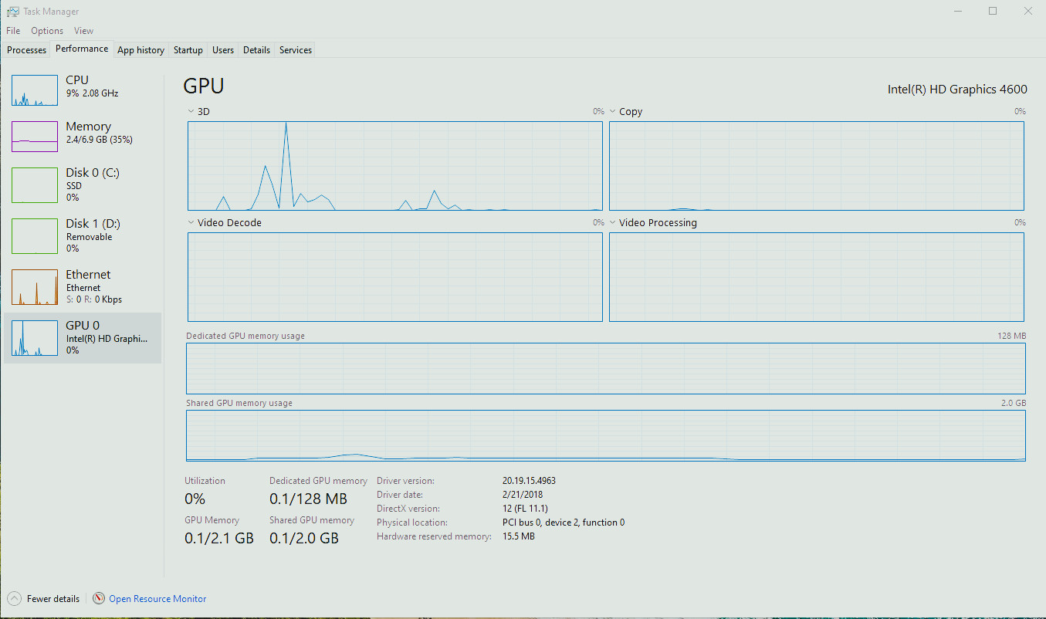This screenshot has height=619, width=1046.
Task: Change the Video Decode graph engine
Action: pyautogui.click(x=191, y=223)
